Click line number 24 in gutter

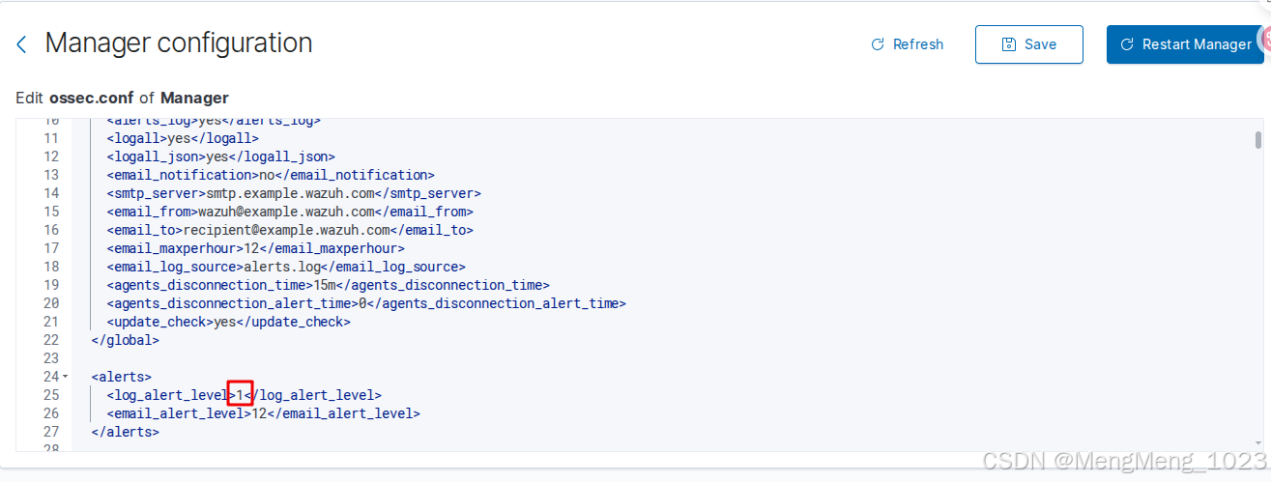[x=51, y=376]
